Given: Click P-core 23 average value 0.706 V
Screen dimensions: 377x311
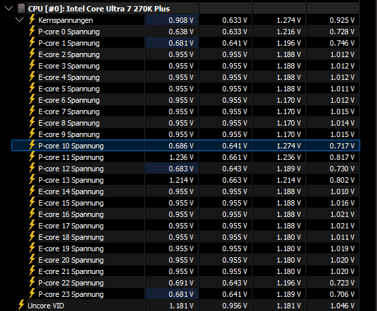Looking at the screenshot, I should click(x=342, y=294).
